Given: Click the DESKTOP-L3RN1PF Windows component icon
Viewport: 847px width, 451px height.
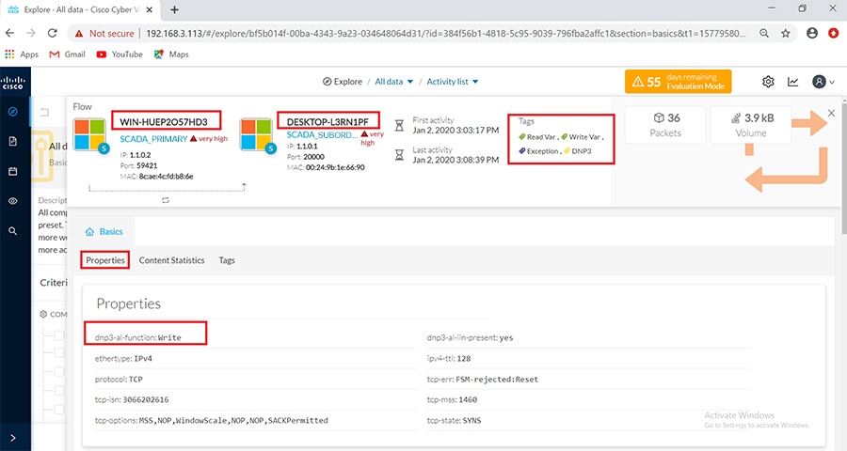Looking at the screenshot, I should pyautogui.click(x=256, y=135).
